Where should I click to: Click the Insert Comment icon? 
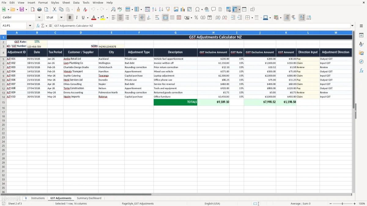213,9
